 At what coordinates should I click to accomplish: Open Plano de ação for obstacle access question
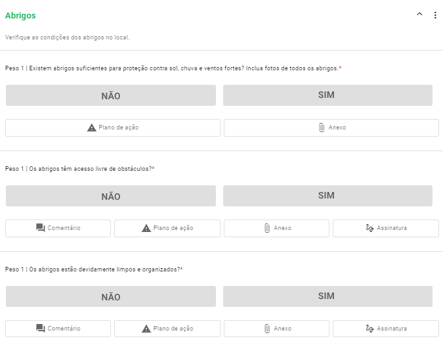click(167, 228)
